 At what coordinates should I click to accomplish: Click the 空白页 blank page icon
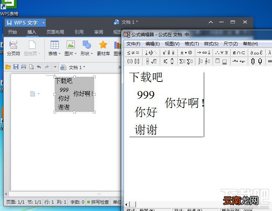32,45
